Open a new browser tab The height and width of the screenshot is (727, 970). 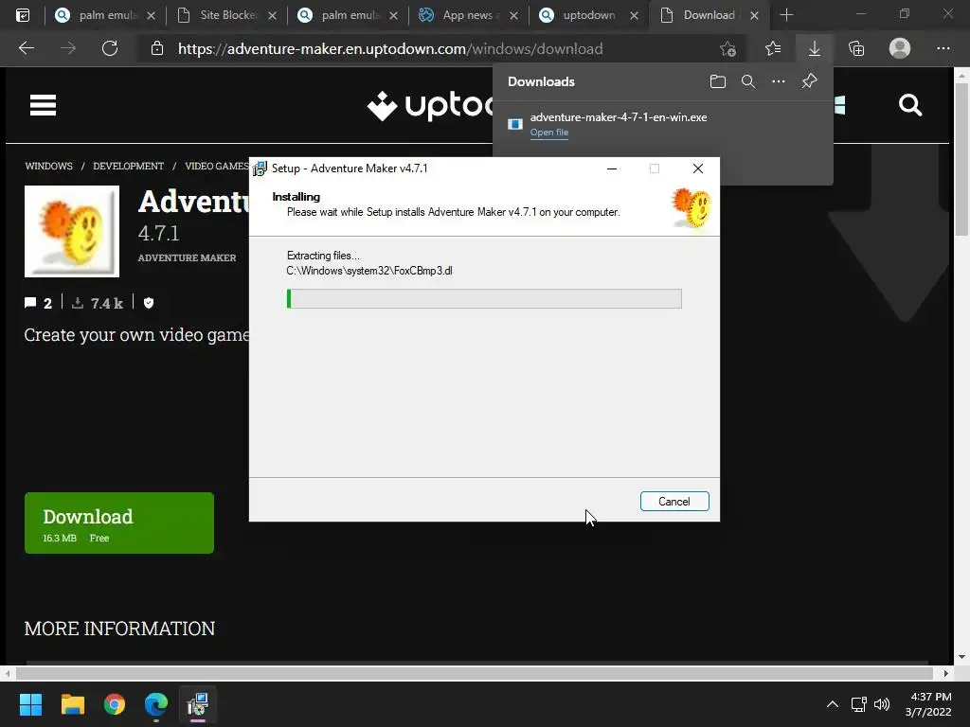coord(786,15)
